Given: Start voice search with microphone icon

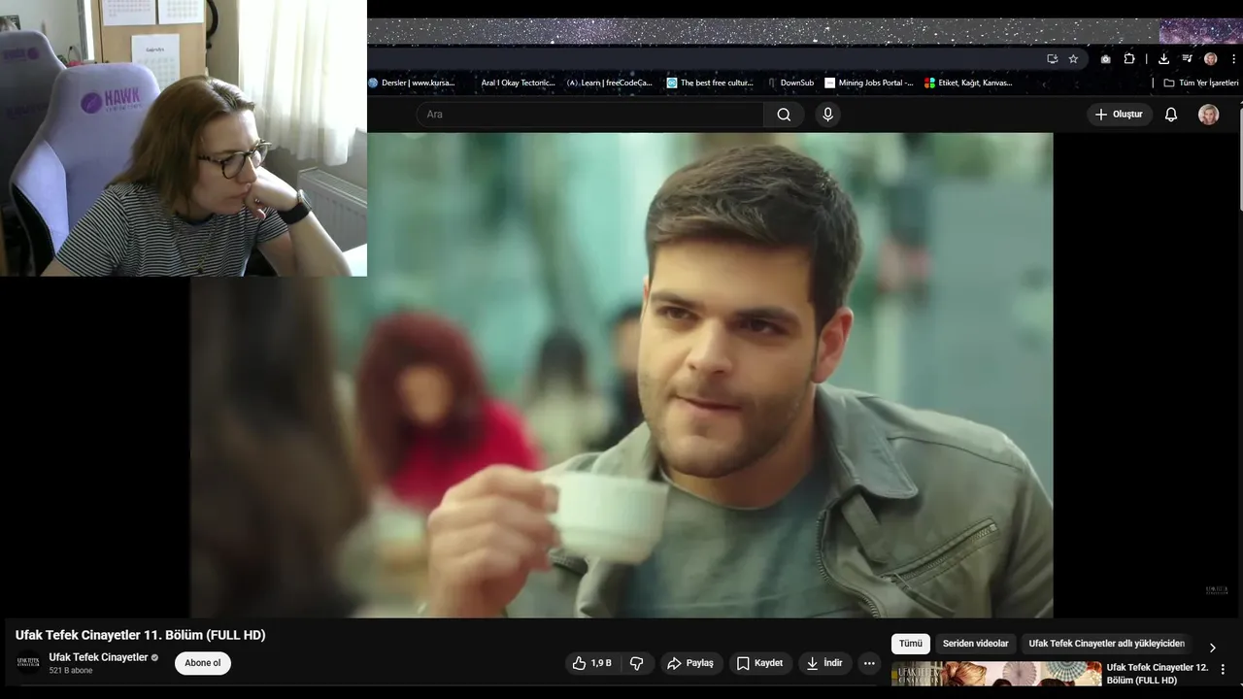Looking at the screenshot, I should pyautogui.click(x=827, y=115).
